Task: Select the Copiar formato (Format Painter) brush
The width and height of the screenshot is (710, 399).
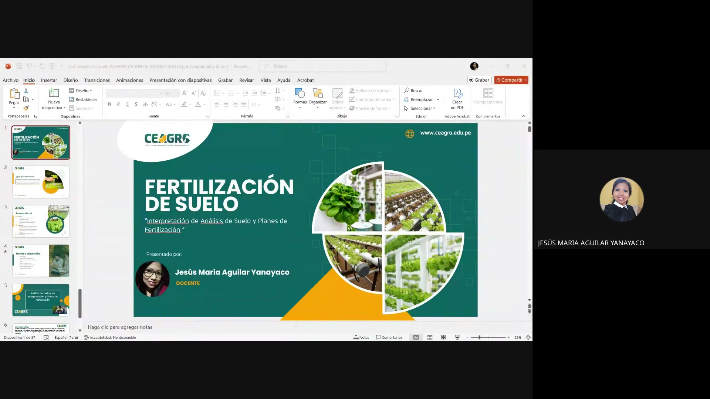Action: (x=26, y=108)
